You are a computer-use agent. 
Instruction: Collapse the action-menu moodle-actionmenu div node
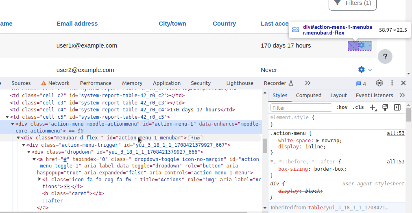(x=12, y=124)
